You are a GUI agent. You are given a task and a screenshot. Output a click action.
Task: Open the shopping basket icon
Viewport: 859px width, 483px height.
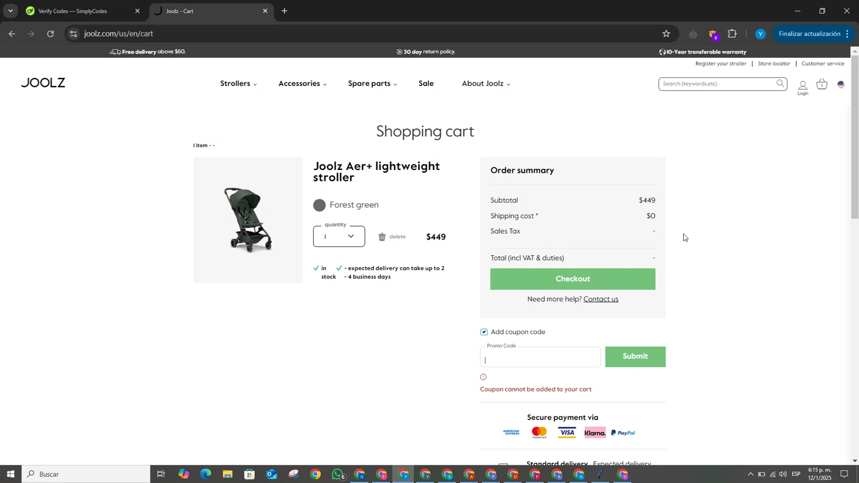(x=822, y=84)
